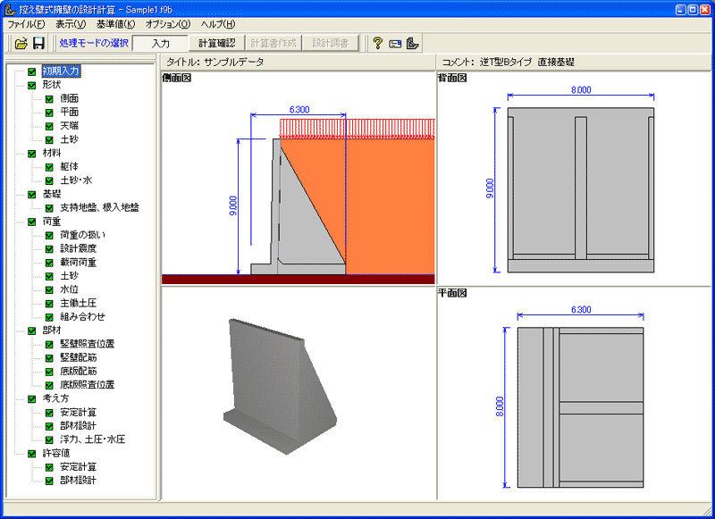Click the rightmost toolbar boot-shaped icon
Image resolution: width=715 pixels, height=519 pixels.
point(412,43)
